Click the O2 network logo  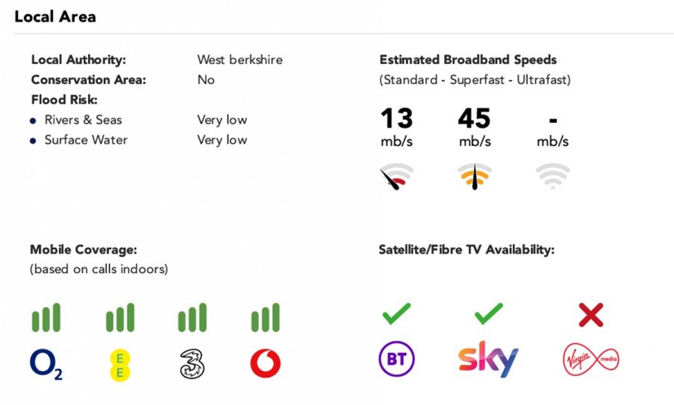[x=45, y=364]
